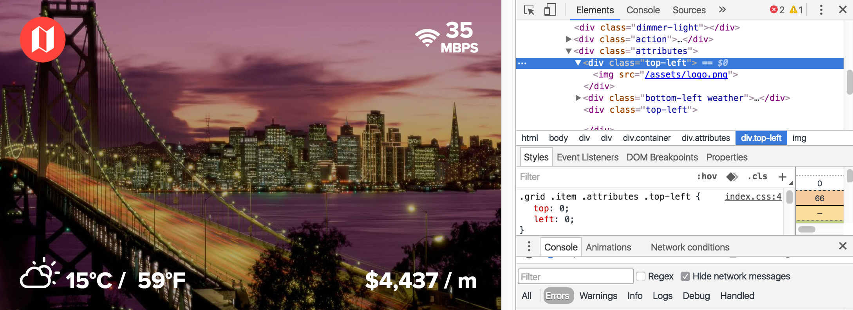The image size is (853, 310).
Task: Toggle the device toolbar icon
Action: (x=550, y=10)
